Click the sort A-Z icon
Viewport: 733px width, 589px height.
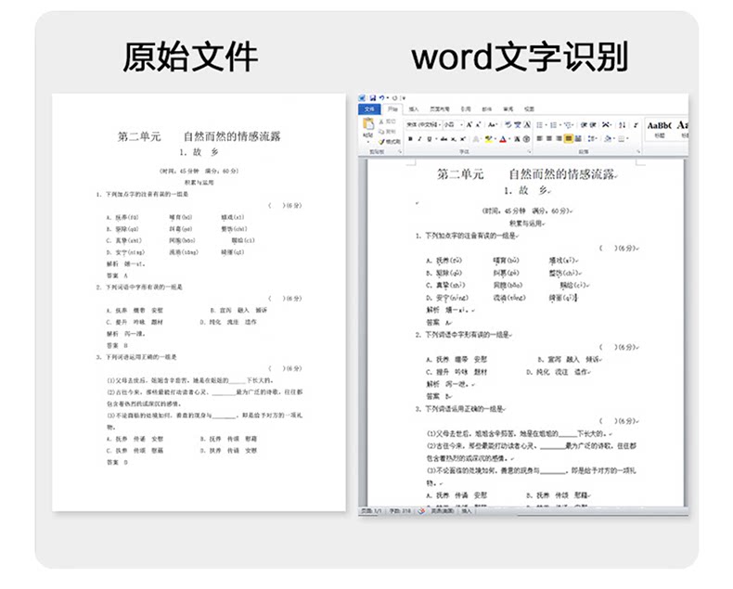[x=623, y=125]
